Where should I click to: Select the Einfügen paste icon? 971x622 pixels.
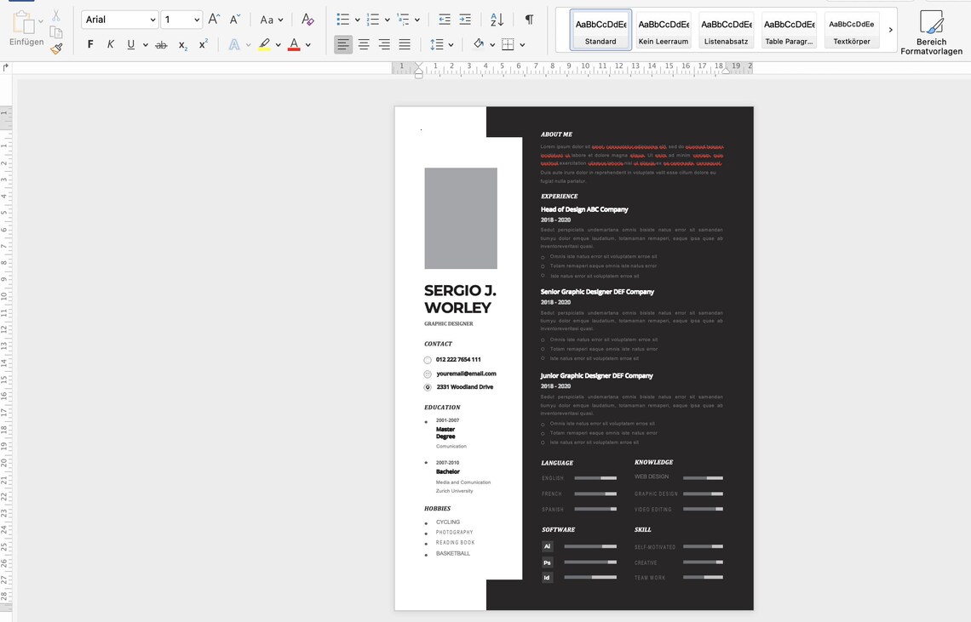[x=26, y=22]
